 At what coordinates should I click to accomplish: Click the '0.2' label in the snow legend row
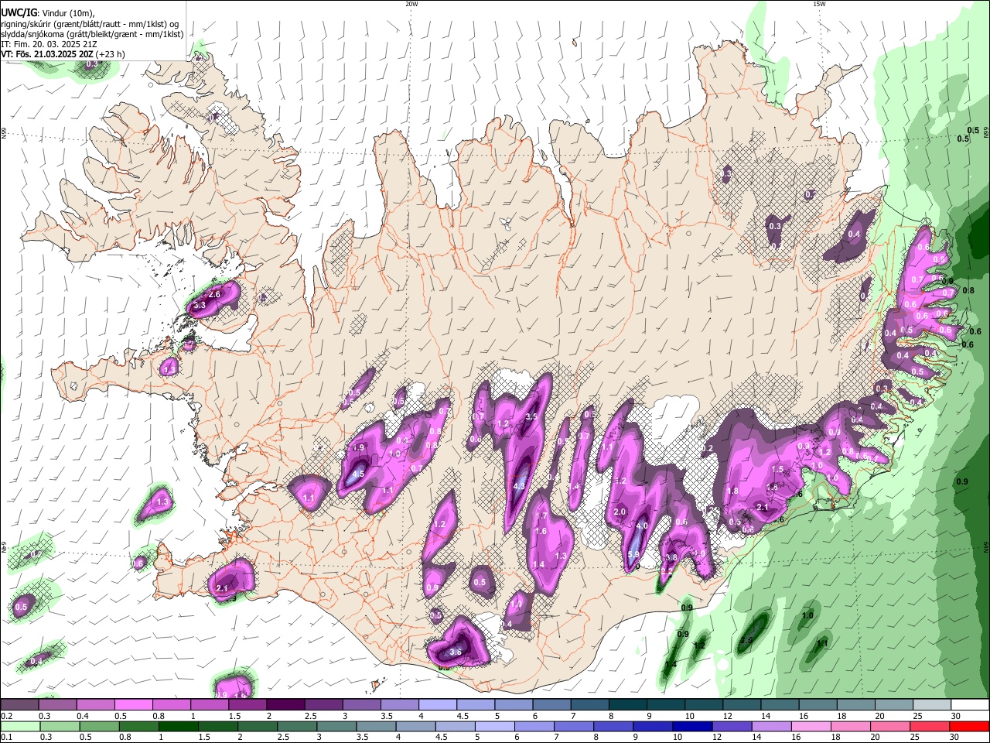coord(6,716)
